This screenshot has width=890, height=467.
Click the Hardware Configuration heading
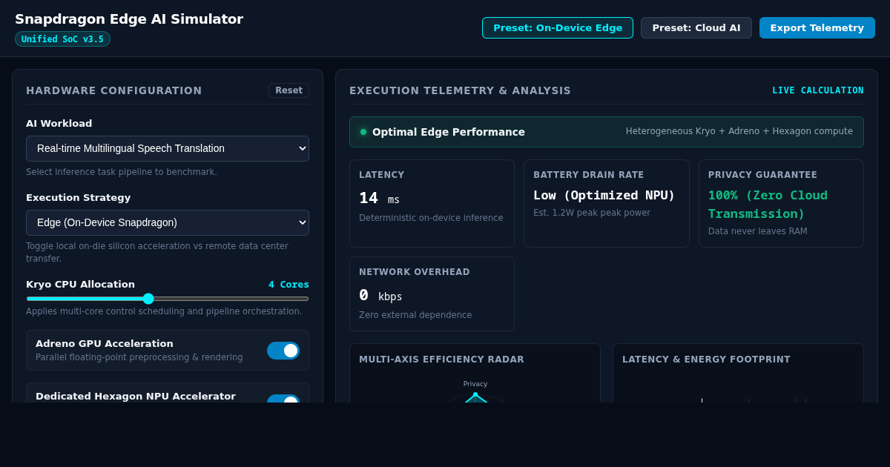click(x=114, y=90)
